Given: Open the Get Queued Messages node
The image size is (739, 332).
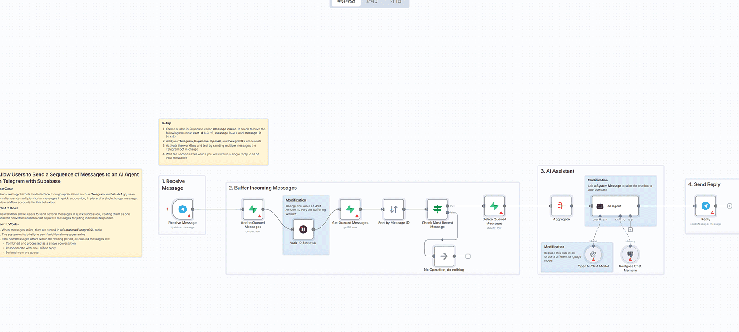Looking at the screenshot, I should point(350,209).
